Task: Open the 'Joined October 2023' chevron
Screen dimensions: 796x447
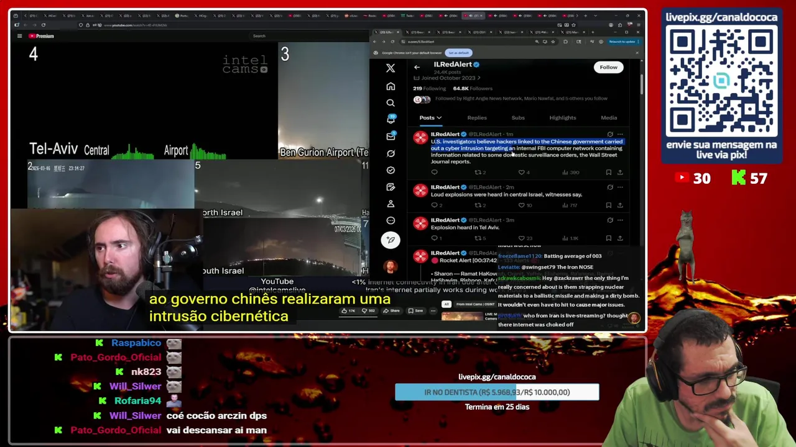Action: (x=479, y=78)
